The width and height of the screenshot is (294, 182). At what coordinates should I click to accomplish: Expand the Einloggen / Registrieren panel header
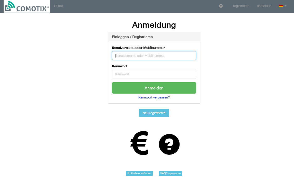point(132,37)
